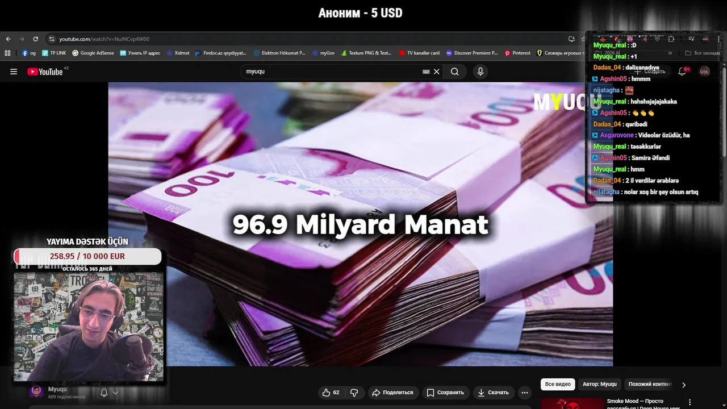Viewport: 727px width, 409px height.
Task: Open the "Словарь игровых" bookmark
Action: pos(561,53)
